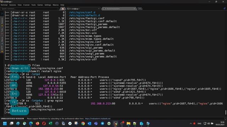Click the /etc/nginx/uwsgi_params.default path
Screen dimensions: 227x127
(x=93, y=56)
